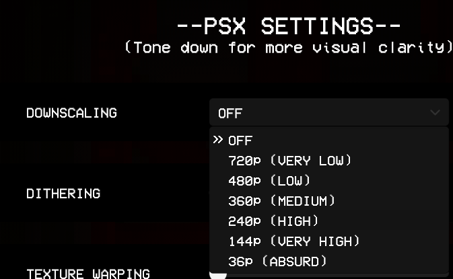Click the DOWNSCALING setting label
Image resolution: width=453 pixels, height=279 pixels.
71,113
